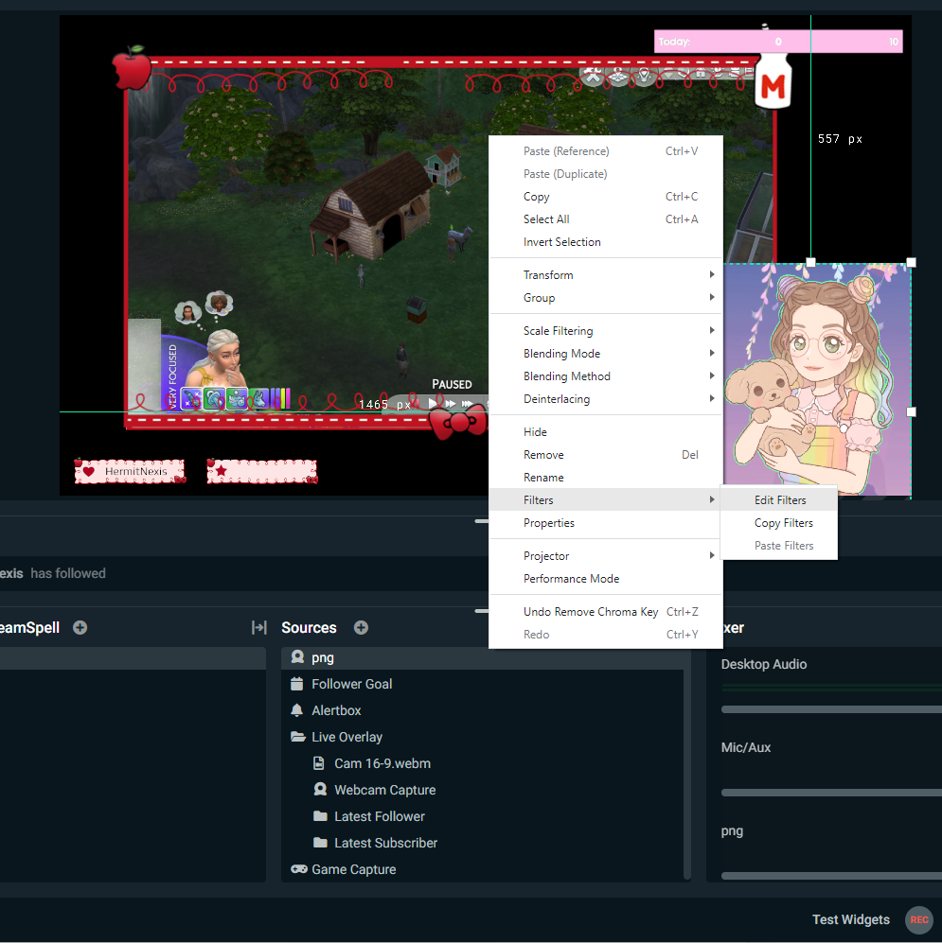Toggle Performance Mode in context menu

(x=571, y=579)
